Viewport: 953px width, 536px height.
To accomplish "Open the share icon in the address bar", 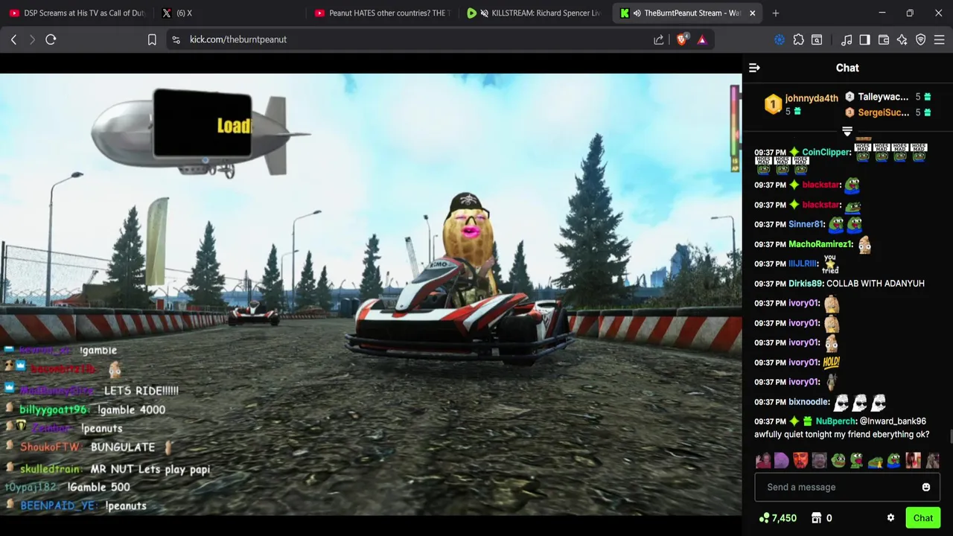I will click(659, 39).
